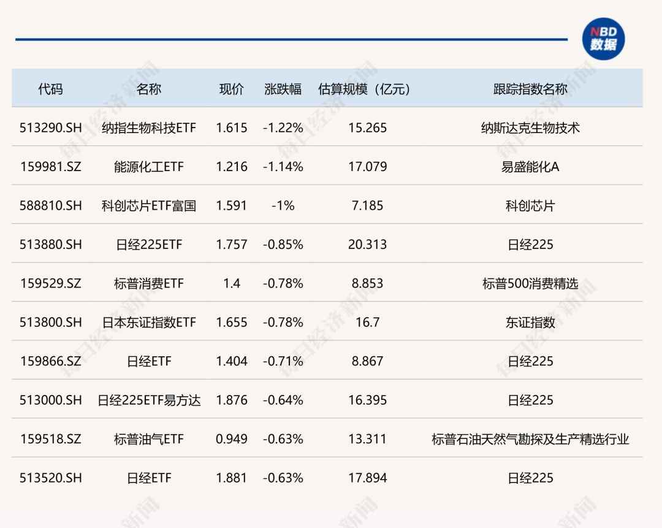Click the 涨跌幅 column header

coord(283,89)
